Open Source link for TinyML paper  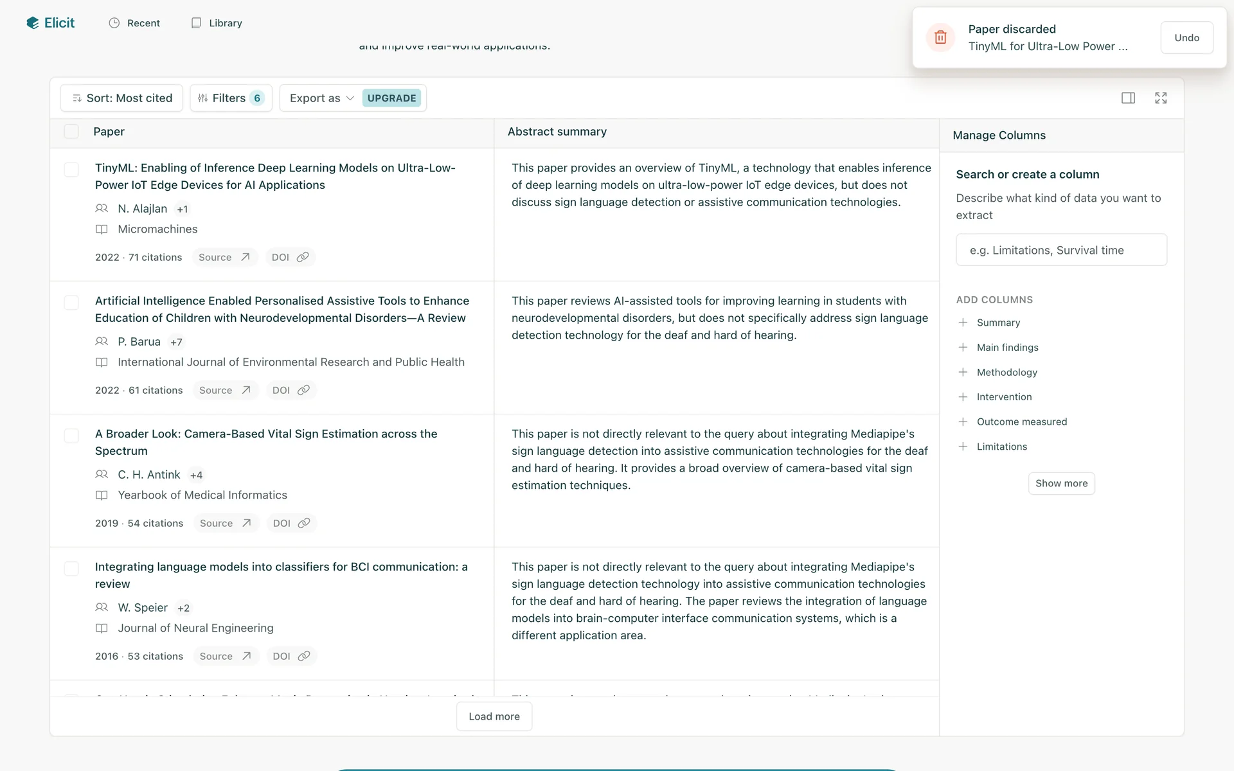tap(224, 257)
